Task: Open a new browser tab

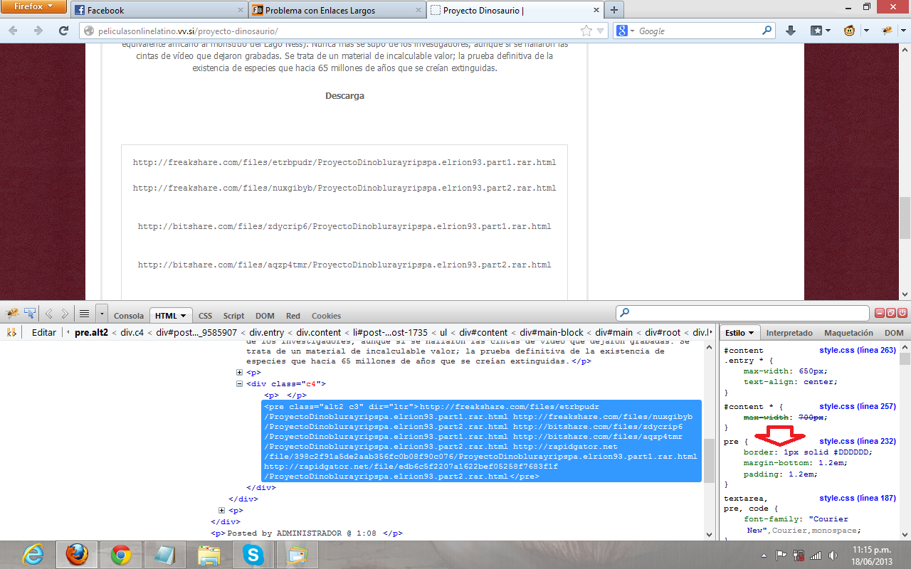Action: click(614, 10)
